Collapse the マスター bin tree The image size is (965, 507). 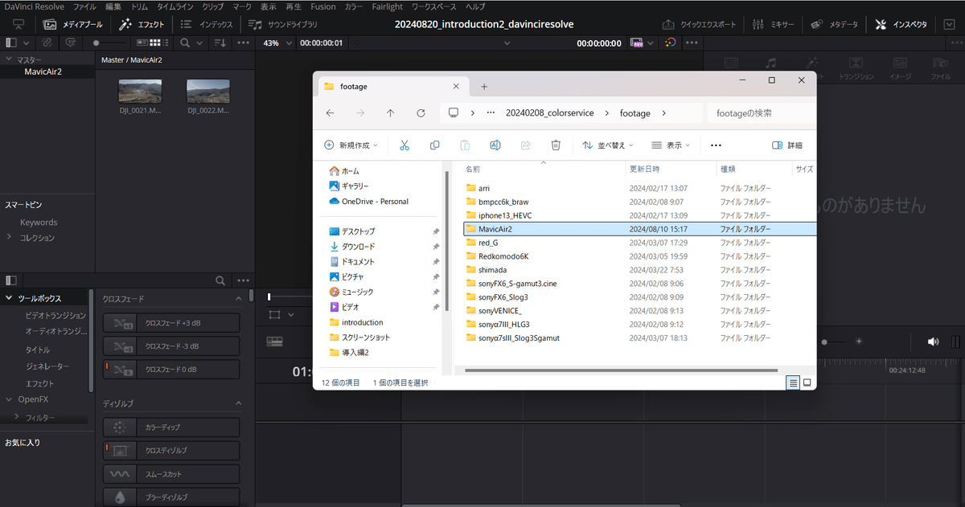(9, 59)
